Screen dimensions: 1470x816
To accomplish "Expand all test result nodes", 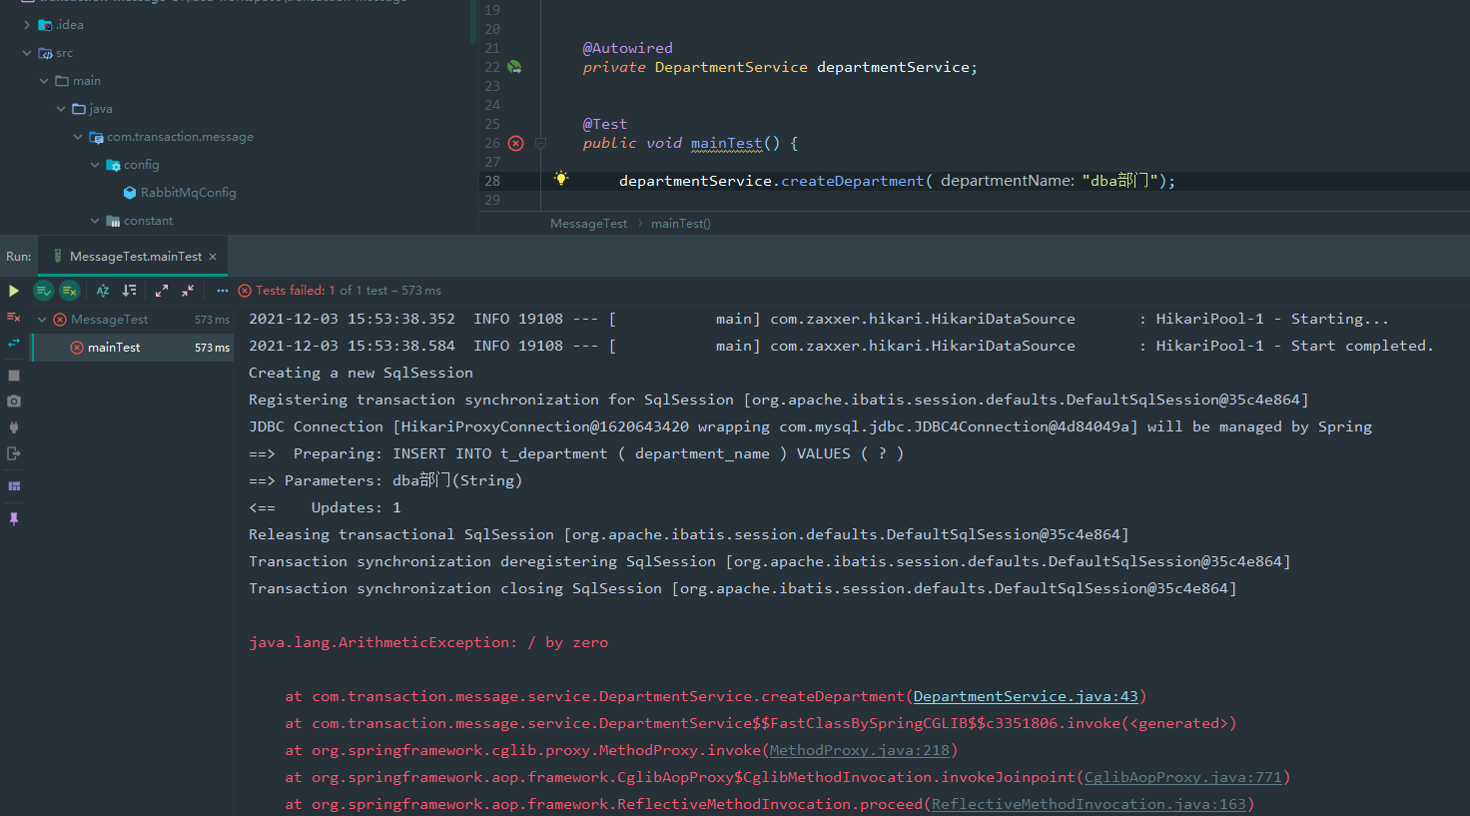I will coord(162,291).
